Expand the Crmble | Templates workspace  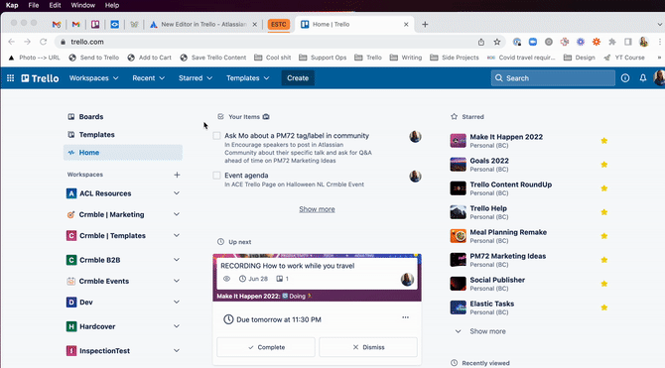tap(177, 235)
